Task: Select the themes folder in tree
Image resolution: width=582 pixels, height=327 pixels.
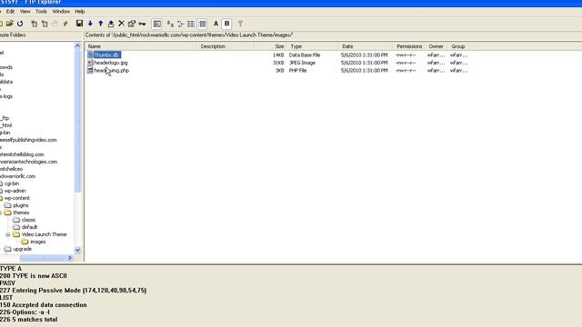Action: (x=21, y=213)
